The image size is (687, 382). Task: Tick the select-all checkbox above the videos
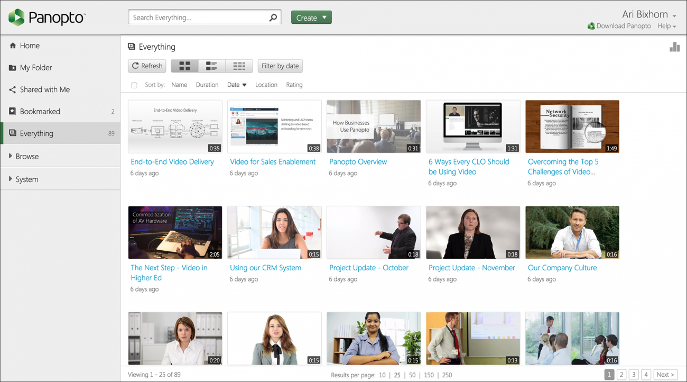pyautogui.click(x=134, y=85)
